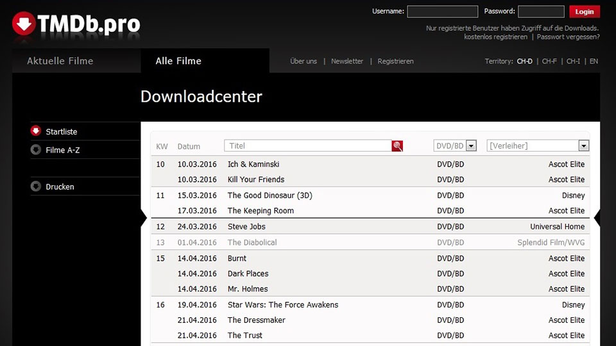616x346 pixels.
Task: Open the Passwort vergessen link
Action: 568,37
